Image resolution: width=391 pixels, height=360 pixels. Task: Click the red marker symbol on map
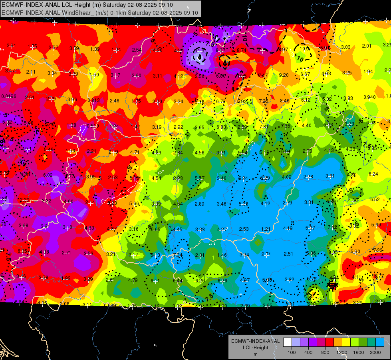[332, 286]
